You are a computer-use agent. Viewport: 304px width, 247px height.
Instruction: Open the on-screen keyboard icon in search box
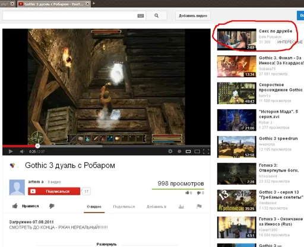click(x=141, y=16)
